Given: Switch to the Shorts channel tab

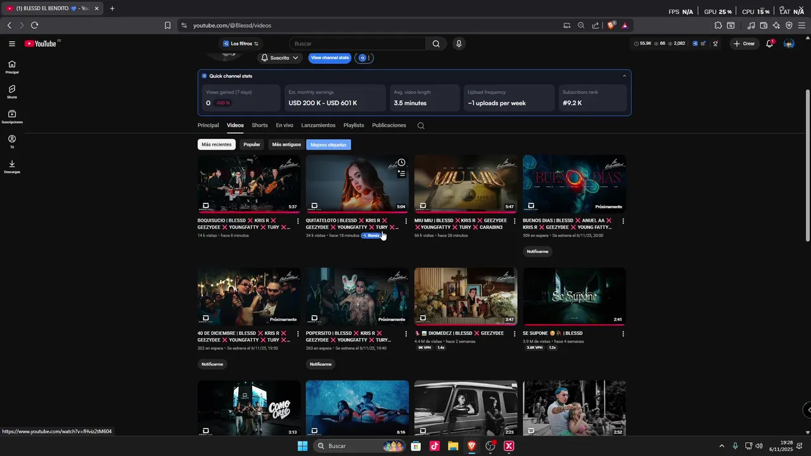Looking at the screenshot, I should point(260,125).
